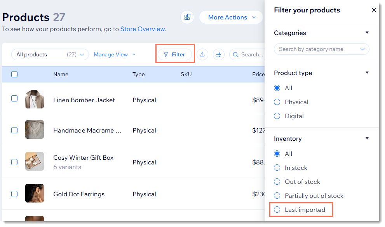This screenshot has width=385, height=227.
Task: Select the Cosy Winter Gift Box checkbox
Action: coord(14,162)
